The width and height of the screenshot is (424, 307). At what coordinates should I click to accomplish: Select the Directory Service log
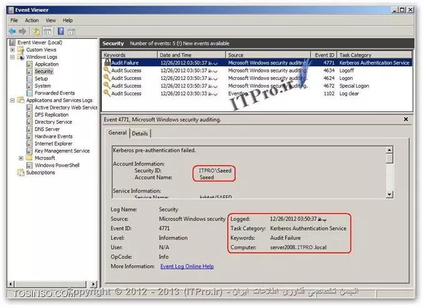click(53, 122)
